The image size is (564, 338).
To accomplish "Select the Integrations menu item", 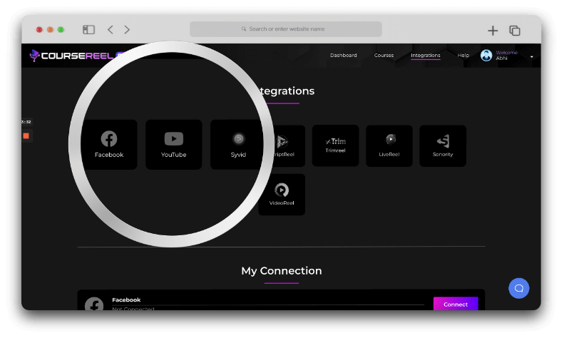I will (426, 56).
